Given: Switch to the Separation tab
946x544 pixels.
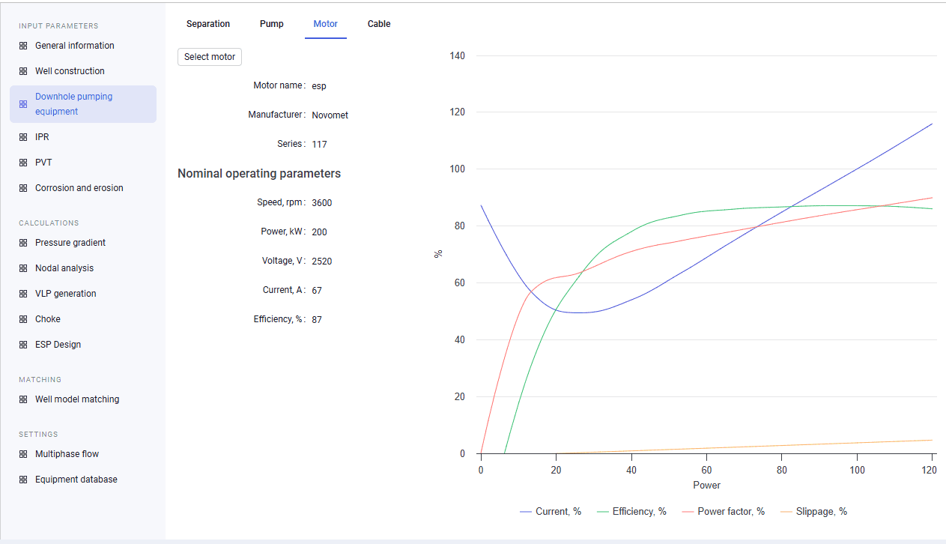Looking at the screenshot, I should (208, 24).
